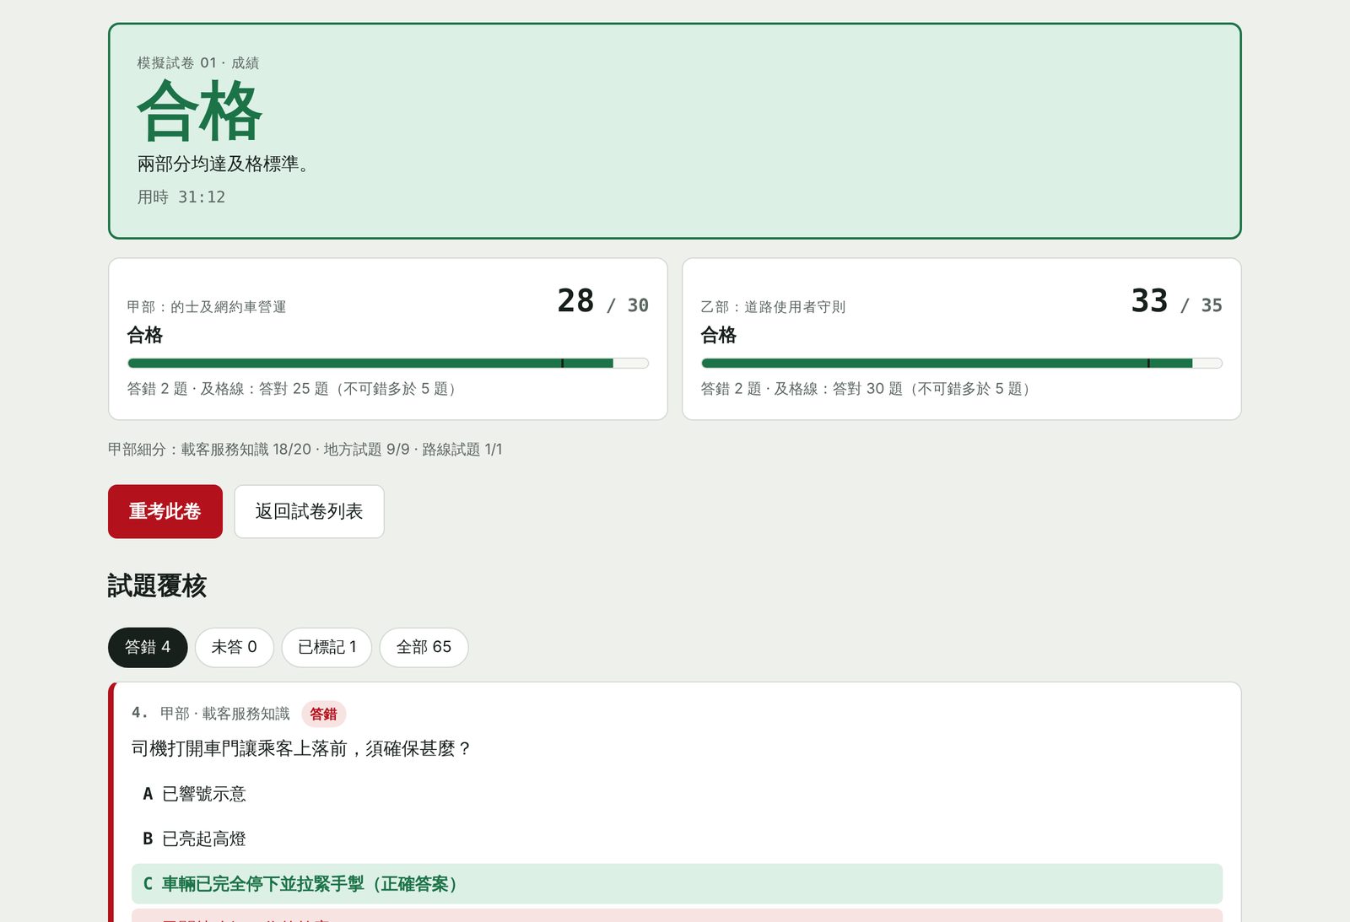Select option A 已響號示意
1350x922 pixels.
pos(677,794)
